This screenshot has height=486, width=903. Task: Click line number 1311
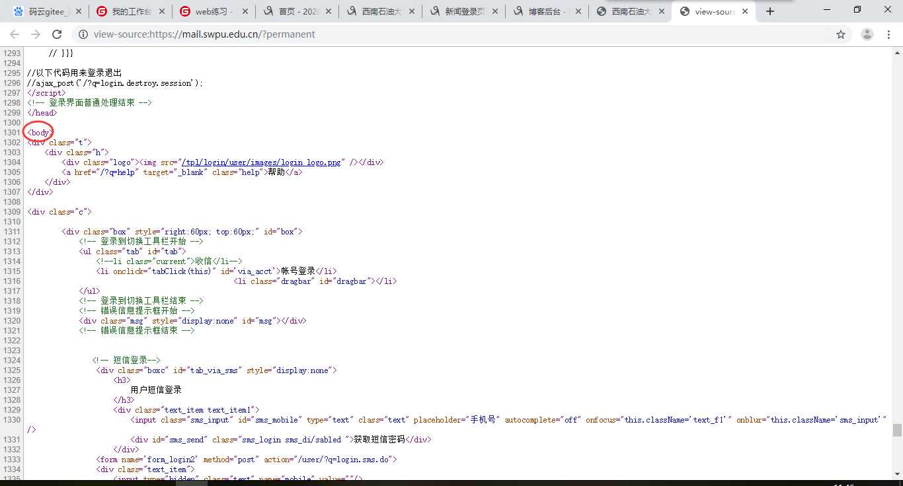11,232
